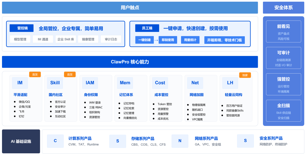Viewport: 306px width, 155px height.
Task: Click the 用量统计 button
Action: (x=190, y=40)
